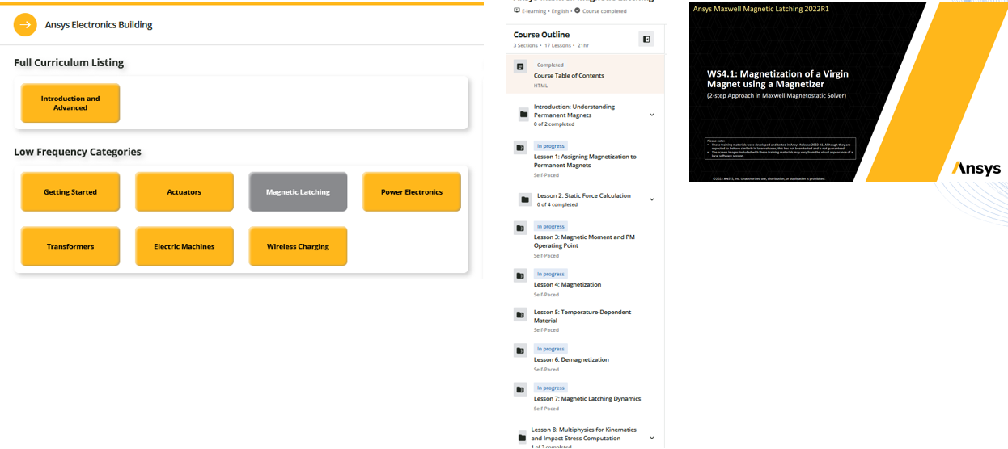The height and width of the screenshot is (449, 1008).
Task: Expand Lesson 8: Multiphysics for Kinematics section
Action: (x=651, y=438)
